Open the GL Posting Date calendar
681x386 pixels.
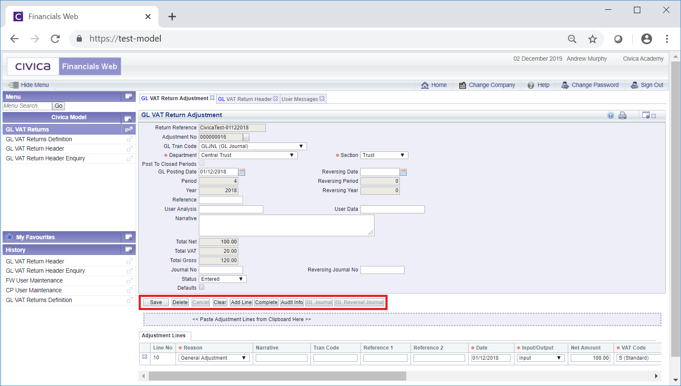242,172
